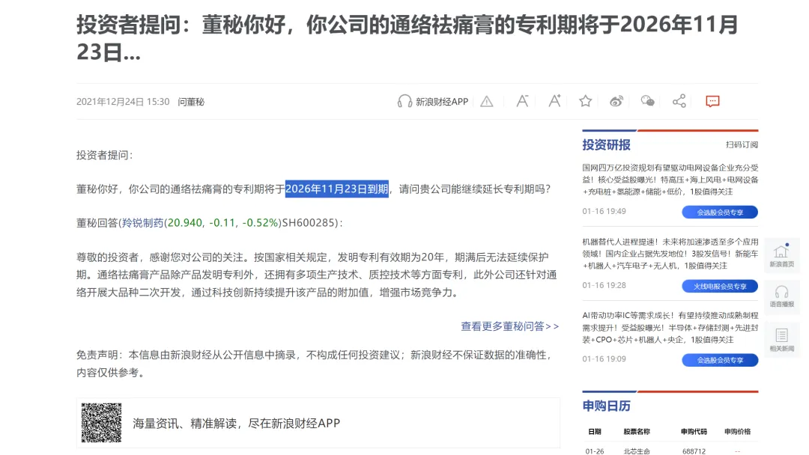Image resolution: width=809 pixels, height=455 pixels.
Task: Click the star favorite icon
Action: [585, 101]
